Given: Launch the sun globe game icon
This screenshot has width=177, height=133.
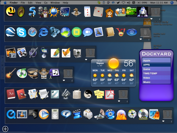Looking at the screenshot, I should [x=54, y=12].
